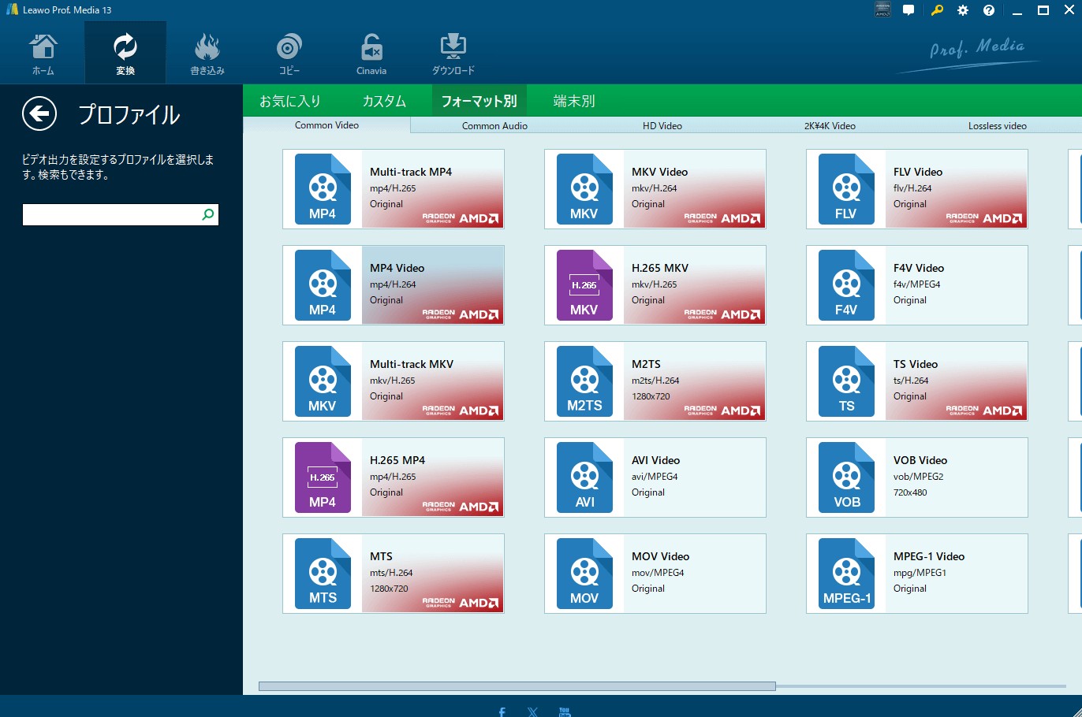Go to the ホーム (Home) module
Viewport: 1082px width, 717px height.
pyautogui.click(x=43, y=53)
